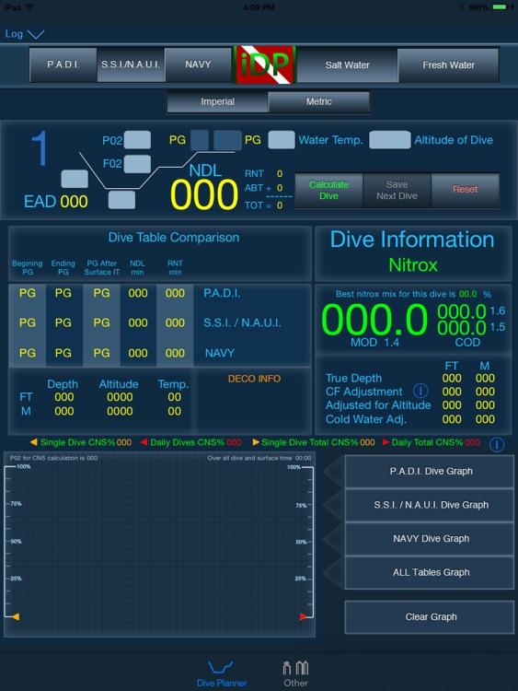Tap the NAVY row label in comparison table

tap(220, 353)
